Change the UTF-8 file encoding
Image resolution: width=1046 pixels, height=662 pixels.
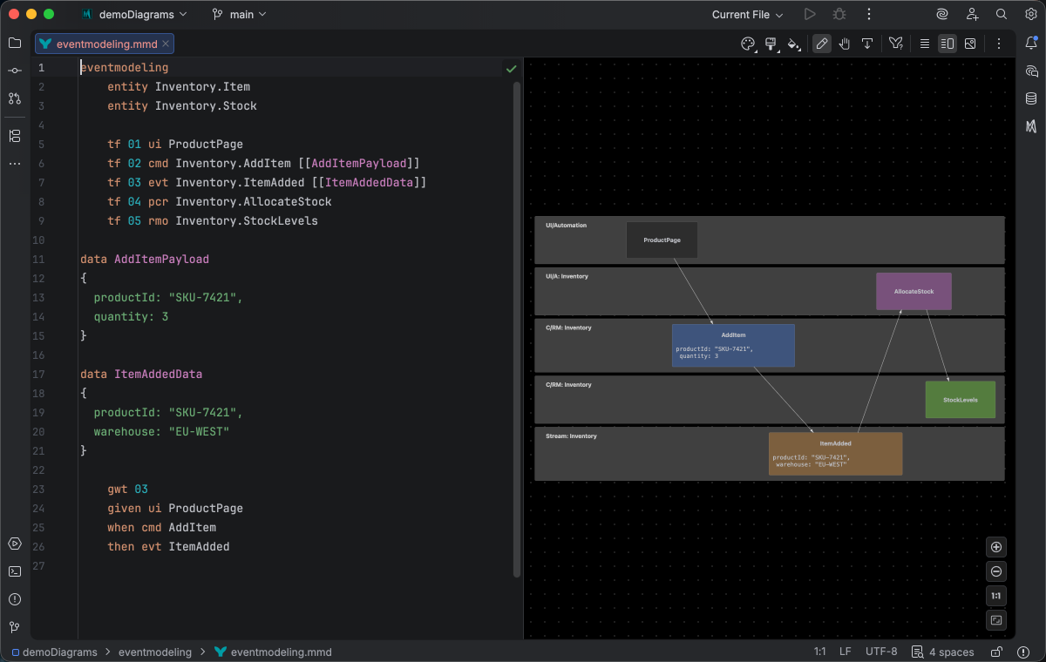[881, 652]
